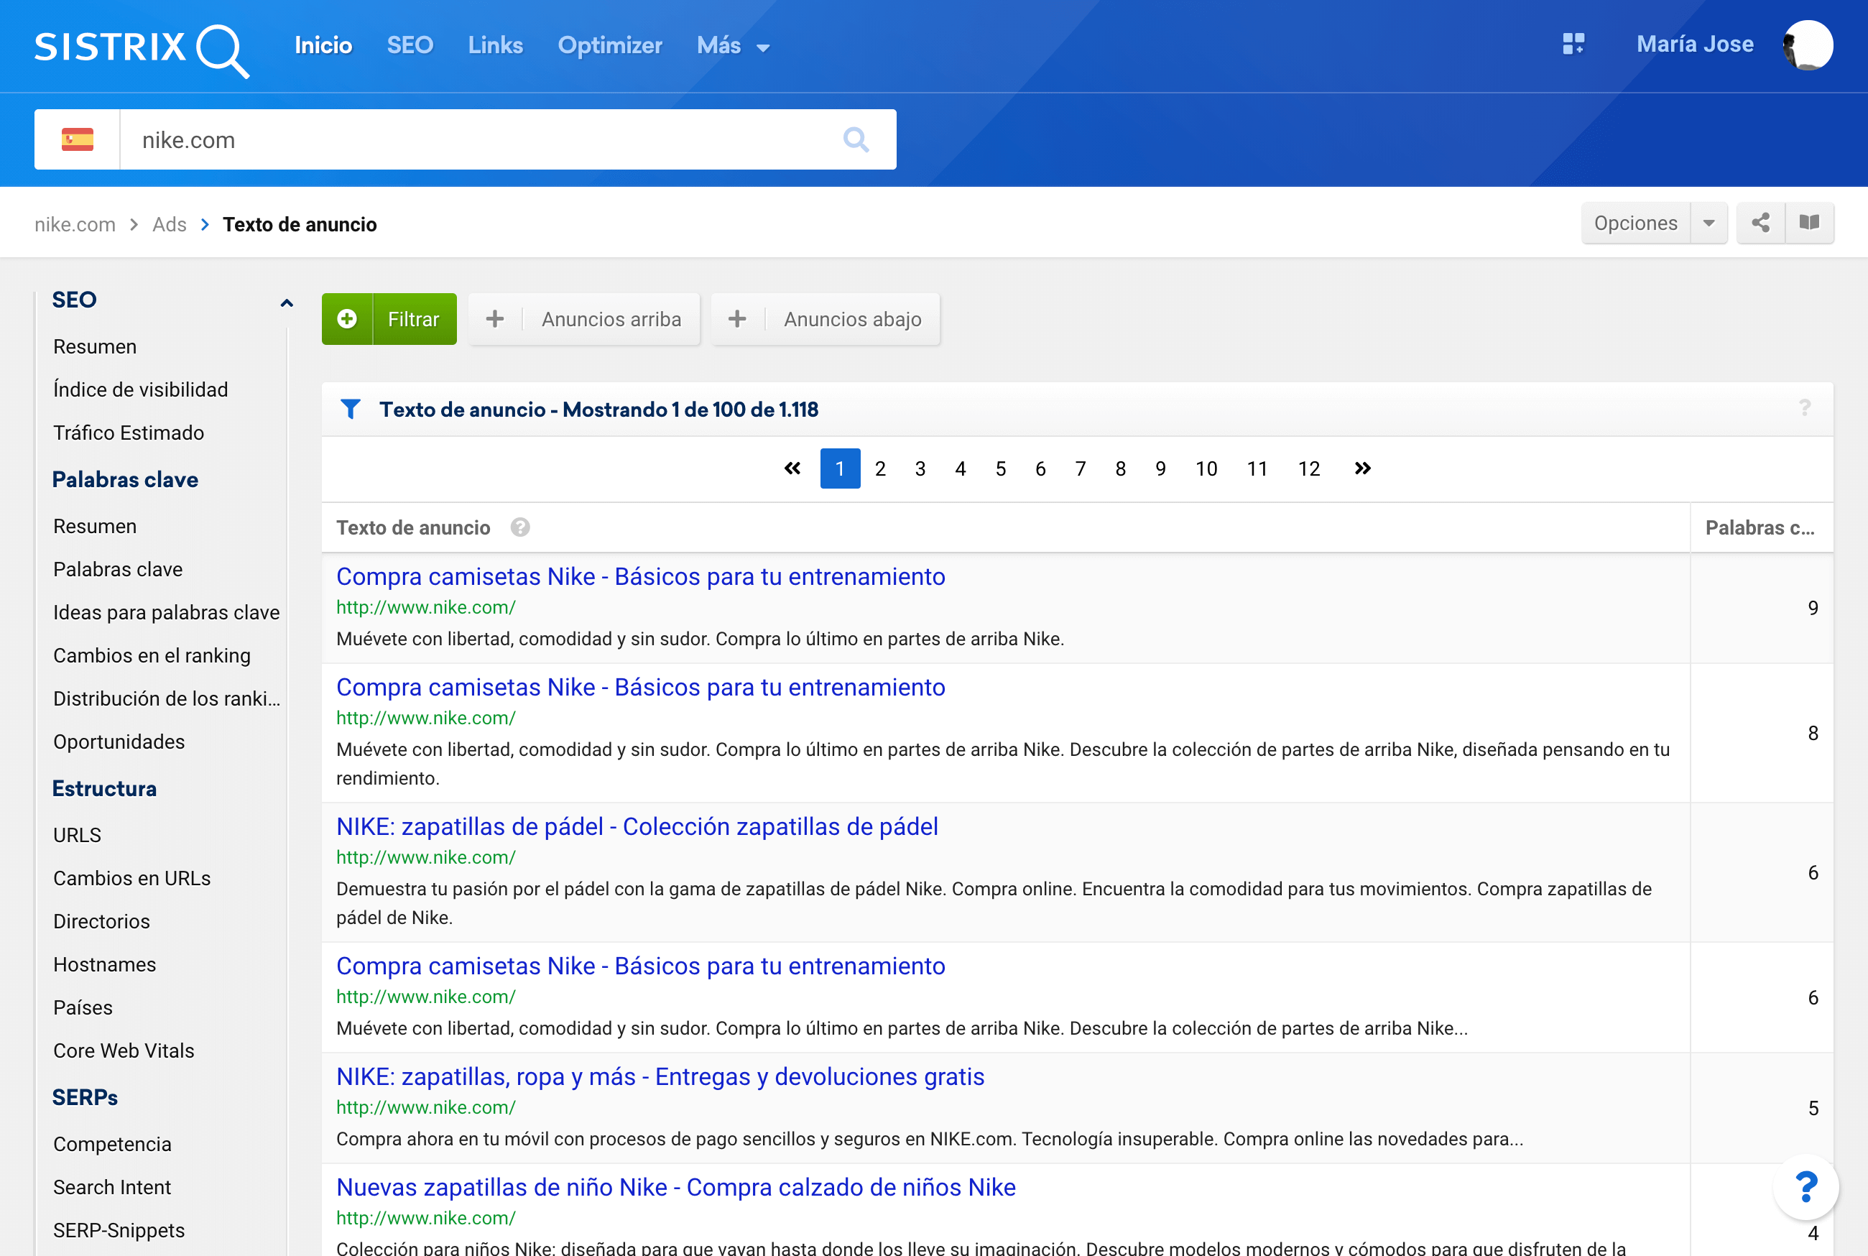Click the Spain flag country selector
Image resolution: width=1868 pixels, height=1256 pixels.
coord(78,139)
